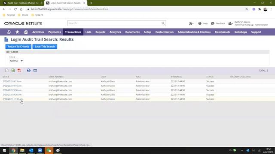Click Return To Criteria button

coord(18,47)
